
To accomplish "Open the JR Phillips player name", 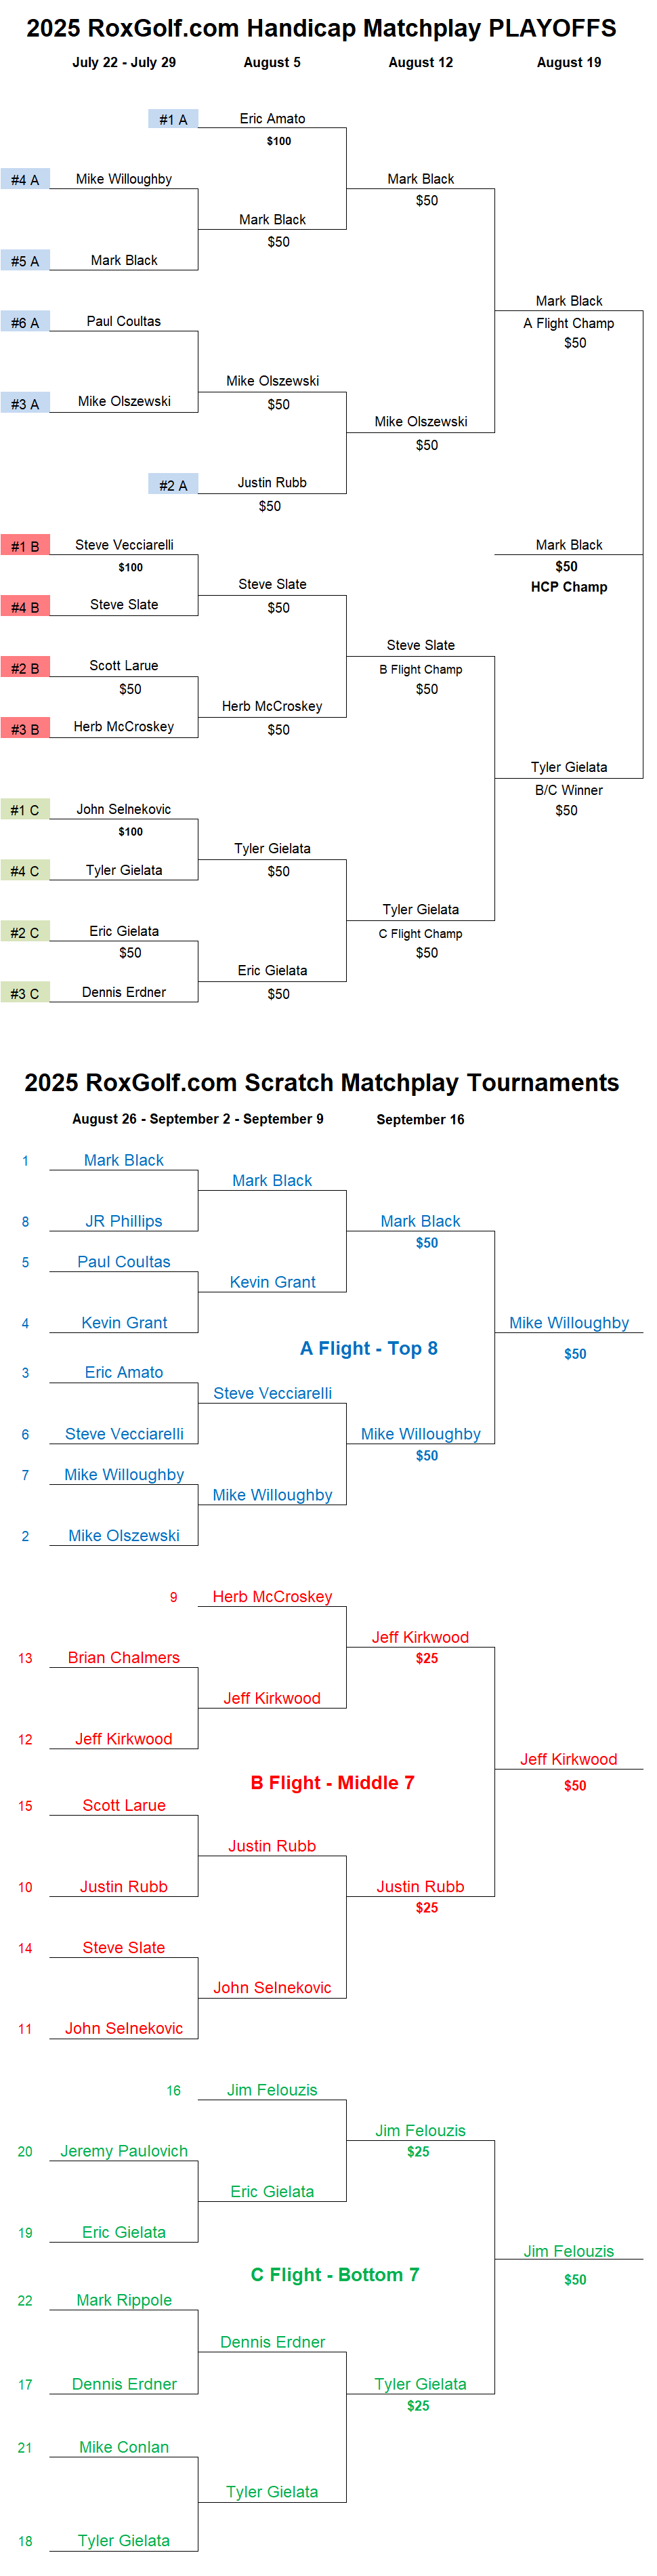I will tap(124, 1221).
